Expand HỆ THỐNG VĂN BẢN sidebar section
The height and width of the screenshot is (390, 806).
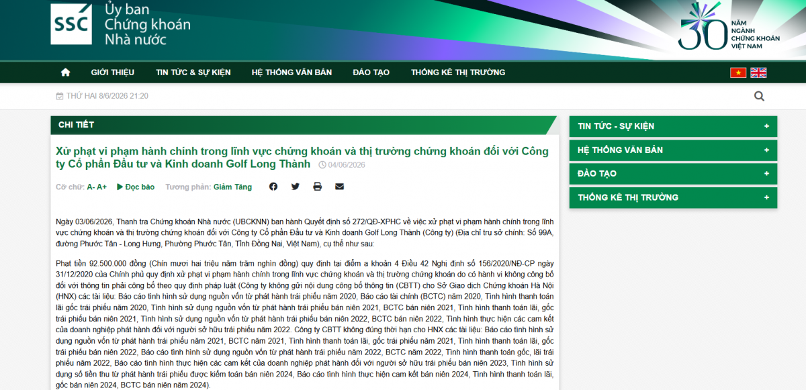673,150
